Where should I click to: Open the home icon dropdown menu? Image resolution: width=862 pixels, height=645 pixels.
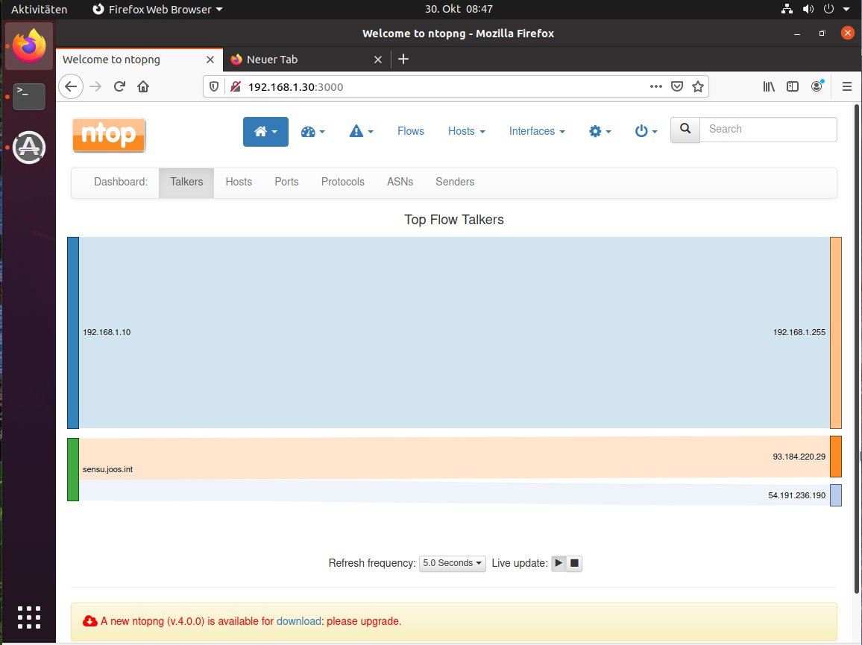(265, 132)
